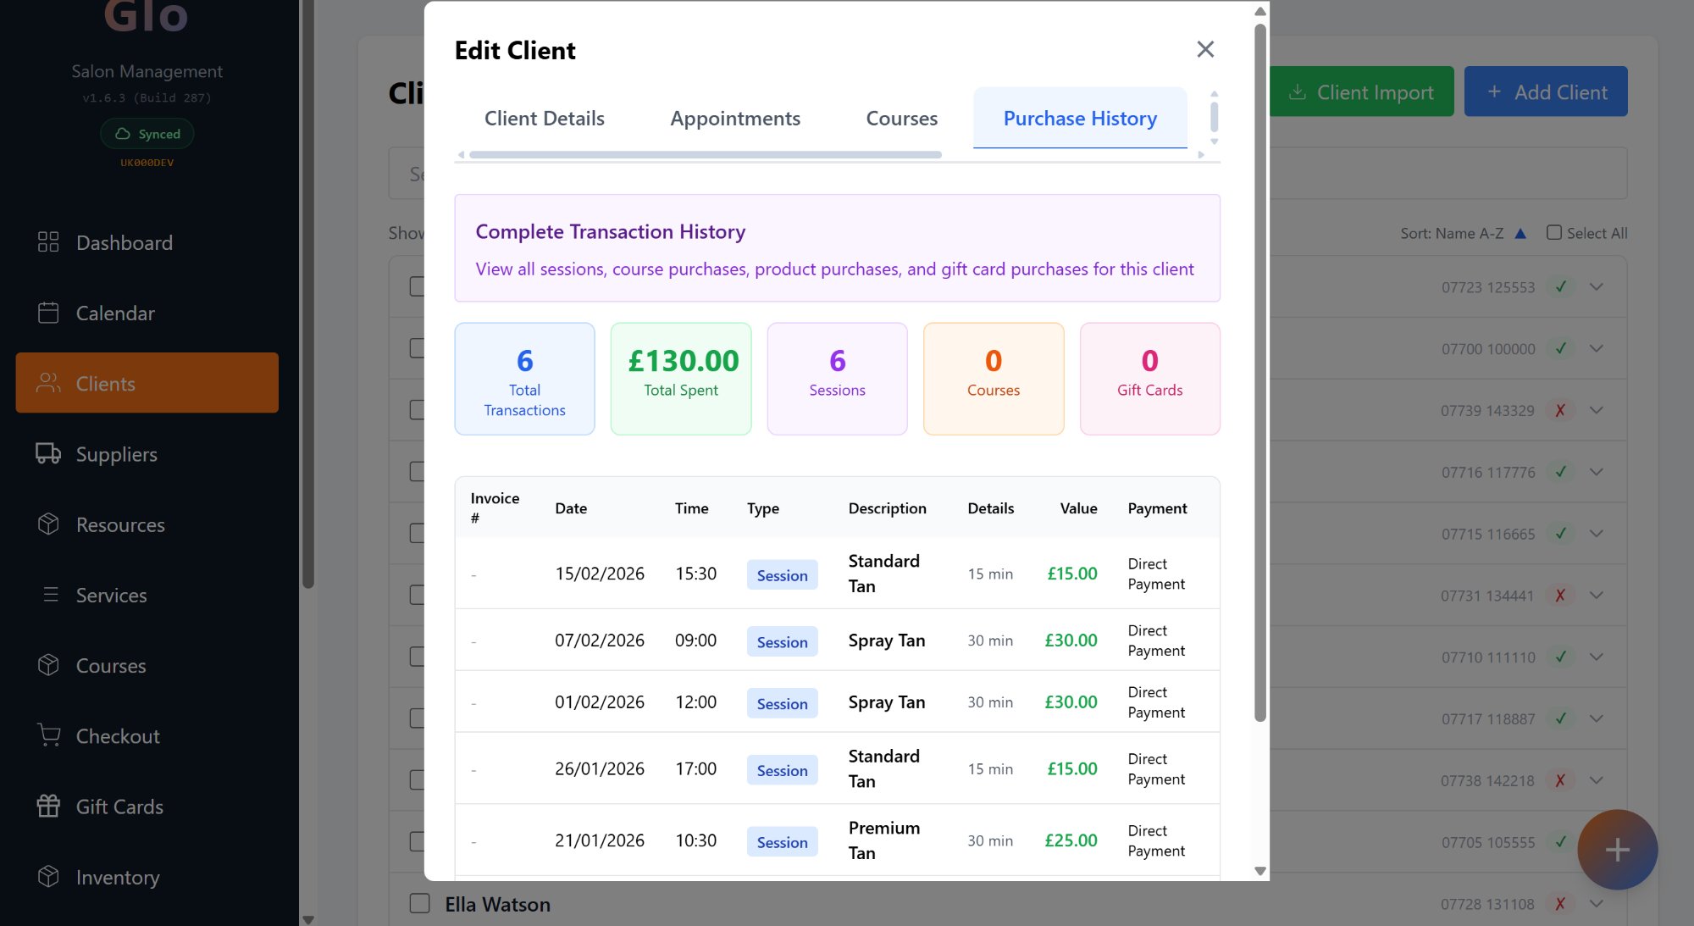Check the Ella Watson row checkbox
The image size is (1694, 926).
pos(419,903)
